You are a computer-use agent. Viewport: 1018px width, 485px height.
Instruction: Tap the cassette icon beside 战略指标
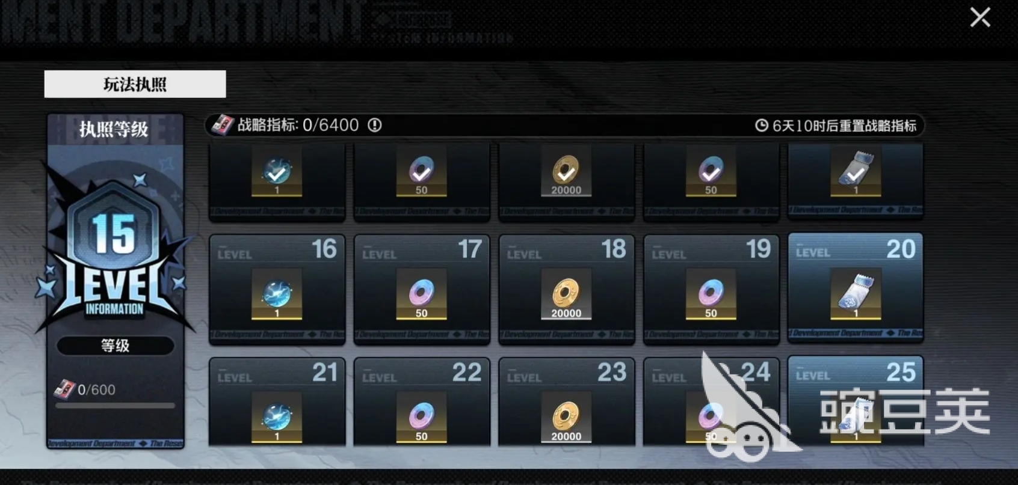coord(221,125)
